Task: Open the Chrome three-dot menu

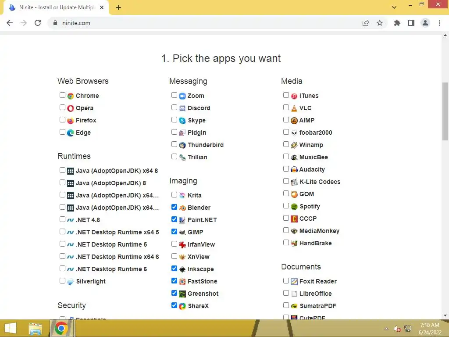Action: coord(439,23)
